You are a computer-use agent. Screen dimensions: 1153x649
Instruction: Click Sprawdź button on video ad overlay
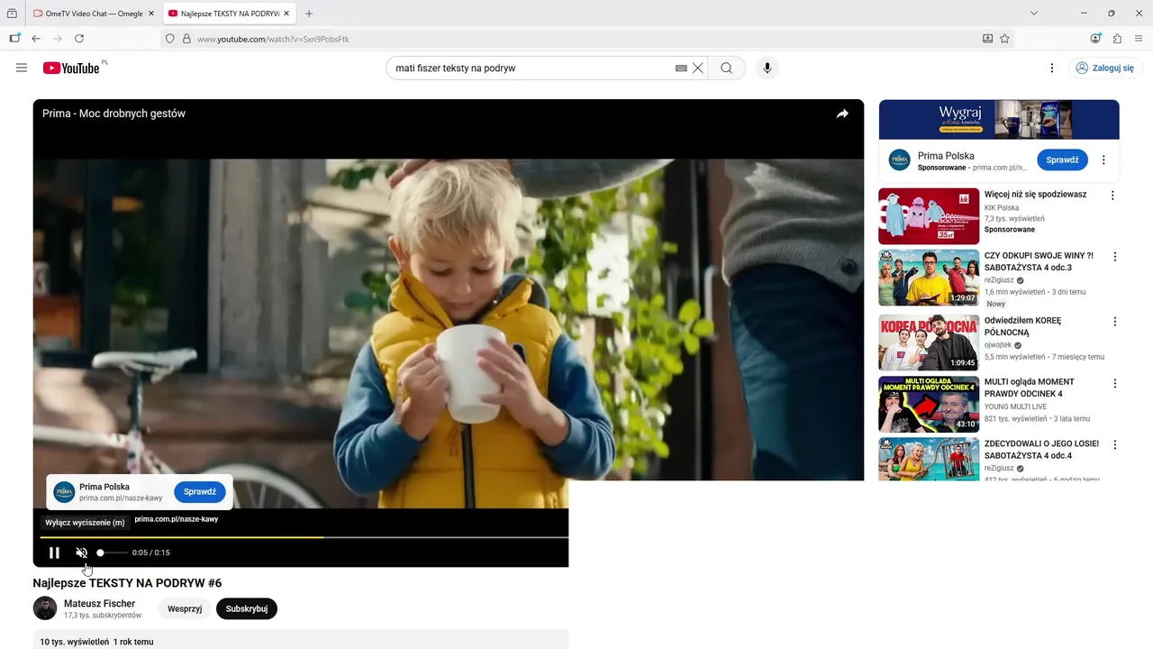(x=200, y=492)
